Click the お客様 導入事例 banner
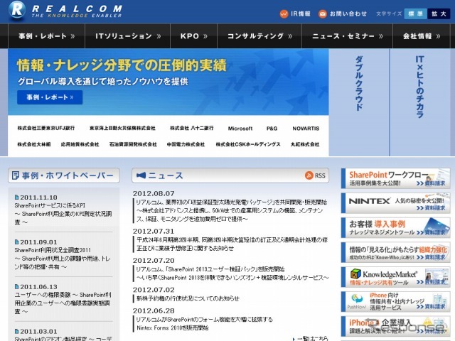The width and height of the screenshot is (455, 341). point(395,227)
